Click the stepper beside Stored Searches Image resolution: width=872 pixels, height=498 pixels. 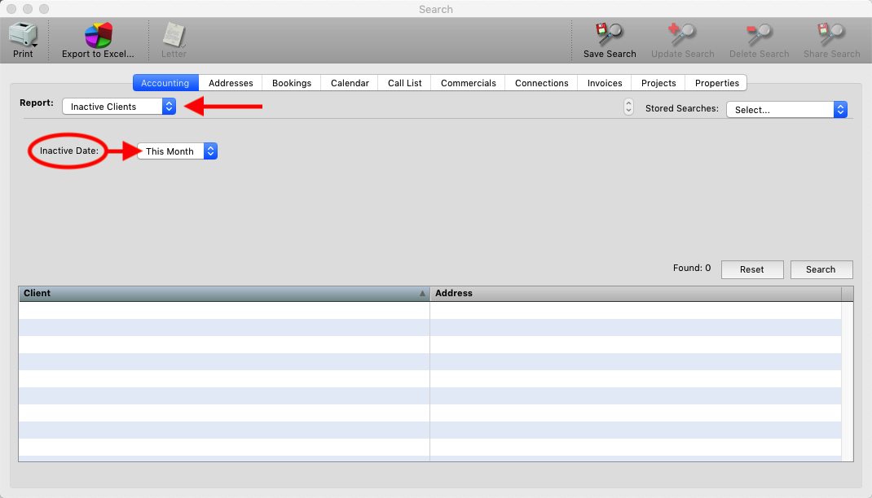(628, 107)
